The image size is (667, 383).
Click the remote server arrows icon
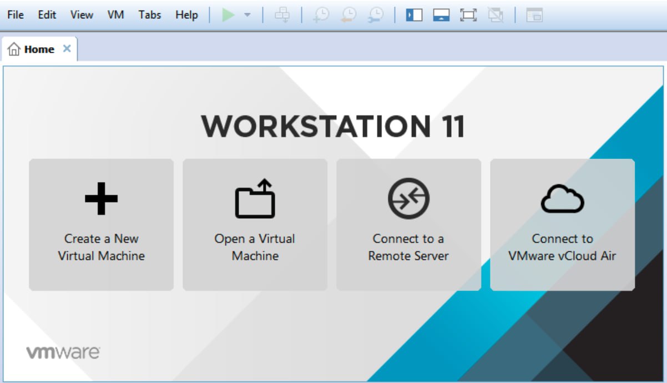coord(409,198)
